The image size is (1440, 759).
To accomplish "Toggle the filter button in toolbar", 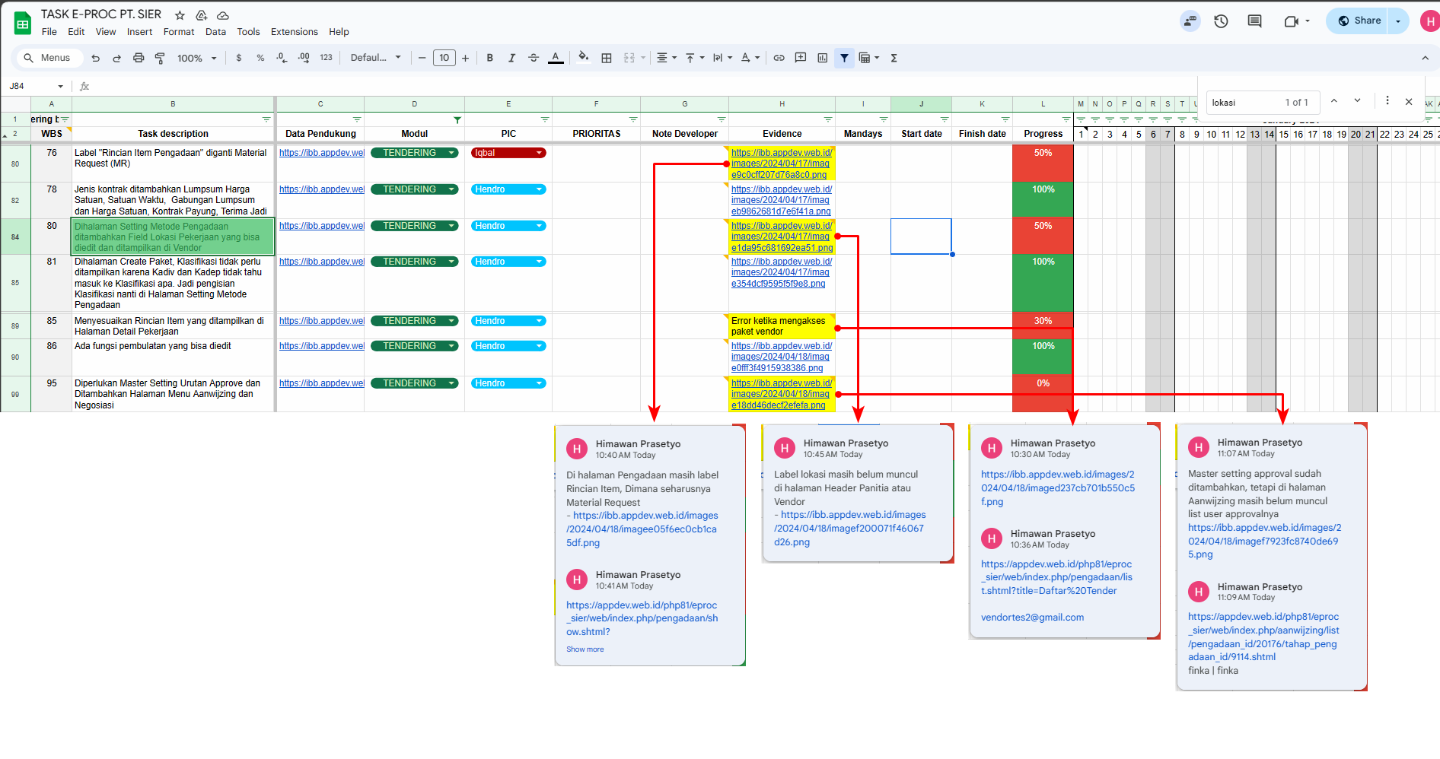I will pyautogui.click(x=844, y=58).
